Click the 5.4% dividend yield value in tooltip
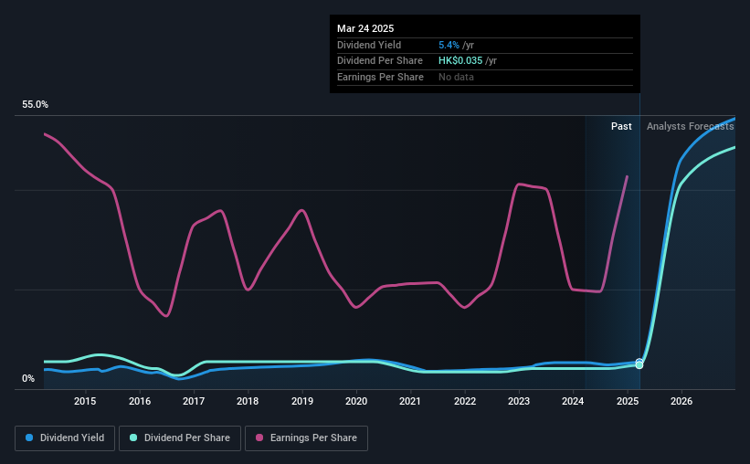 (x=449, y=45)
